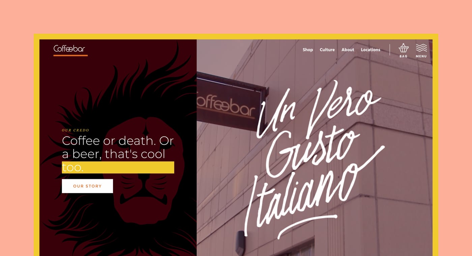The image size is (472, 256).
Task: Click the OUR STORY button
Action: [87, 186]
